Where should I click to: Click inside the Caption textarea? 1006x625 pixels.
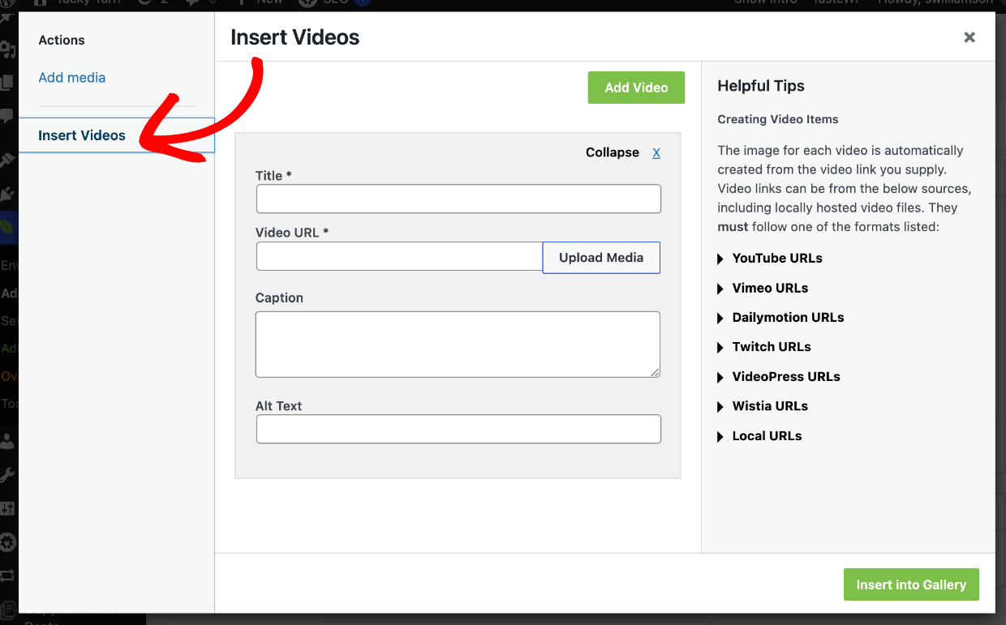point(458,345)
